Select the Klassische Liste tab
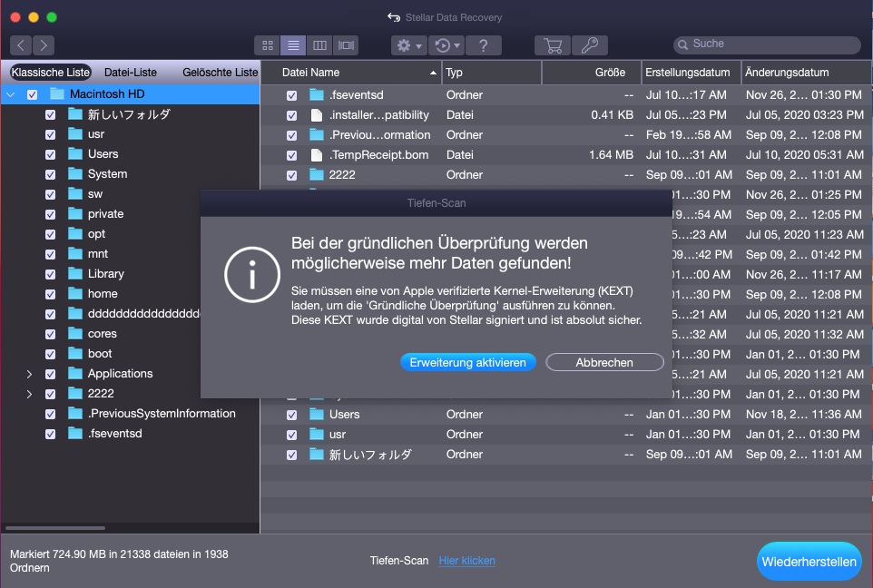This screenshot has width=873, height=588. (51, 73)
